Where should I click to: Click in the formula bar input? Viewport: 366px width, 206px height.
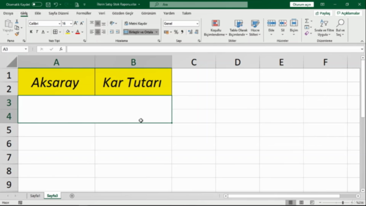213,49
